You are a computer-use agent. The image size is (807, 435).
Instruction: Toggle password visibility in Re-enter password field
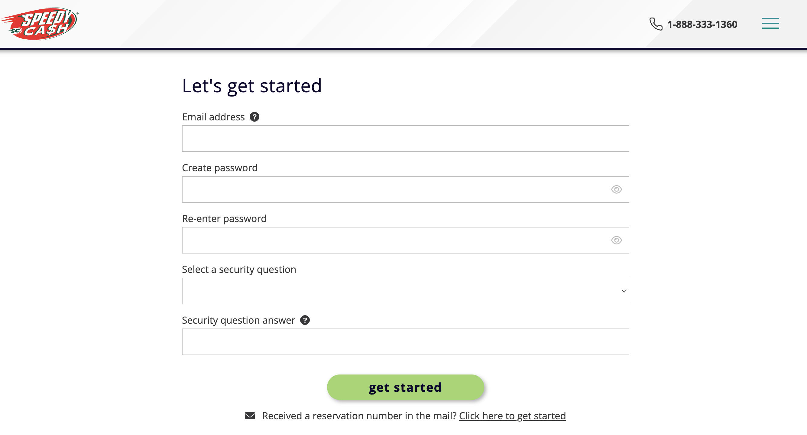[x=617, y=240]
